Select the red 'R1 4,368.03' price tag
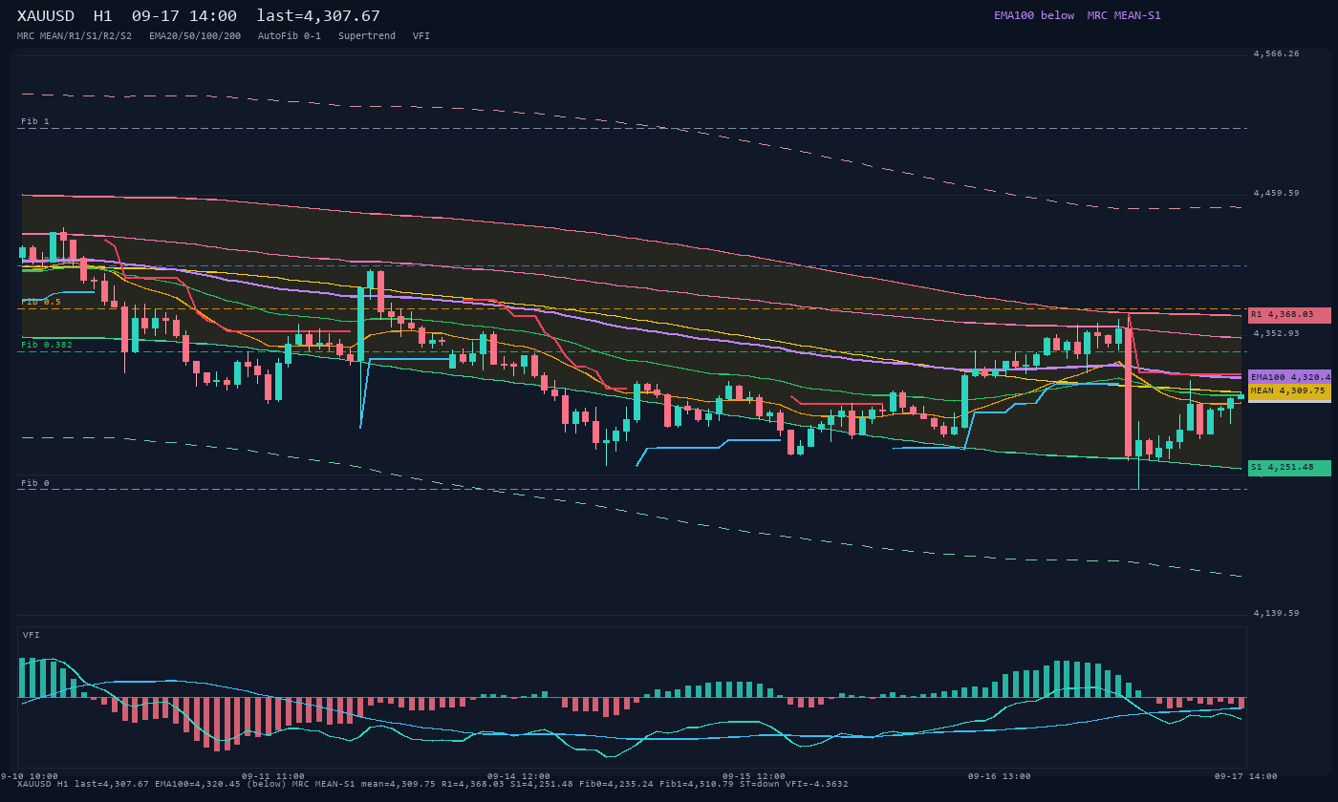Viewport: 1338px width, 802px height. click(1289, 315)
